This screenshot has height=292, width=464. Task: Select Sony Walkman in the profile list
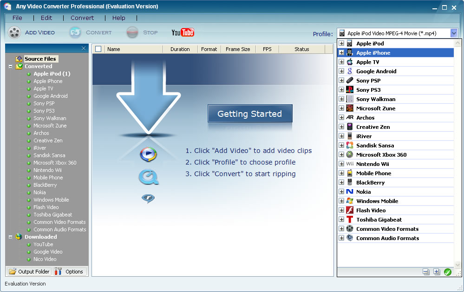(376, 99)
